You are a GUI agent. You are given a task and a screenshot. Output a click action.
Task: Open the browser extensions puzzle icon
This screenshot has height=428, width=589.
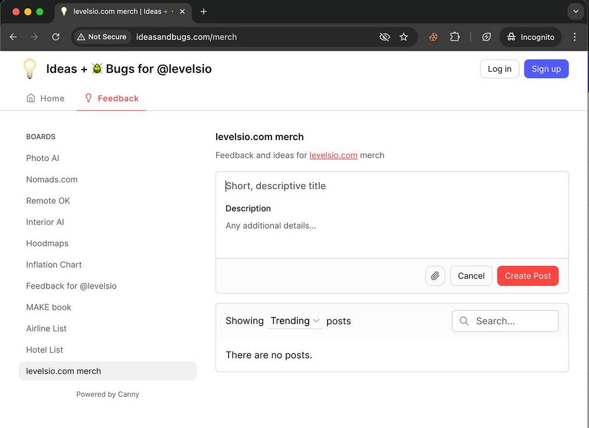(x=455, y=37)
